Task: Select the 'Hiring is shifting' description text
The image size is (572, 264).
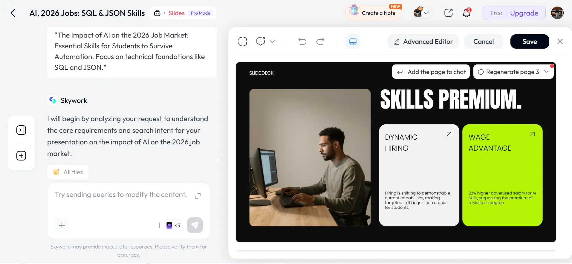Action: tap(418, 200)
